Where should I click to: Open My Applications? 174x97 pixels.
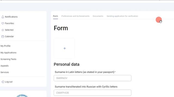(x=8, y=53)
